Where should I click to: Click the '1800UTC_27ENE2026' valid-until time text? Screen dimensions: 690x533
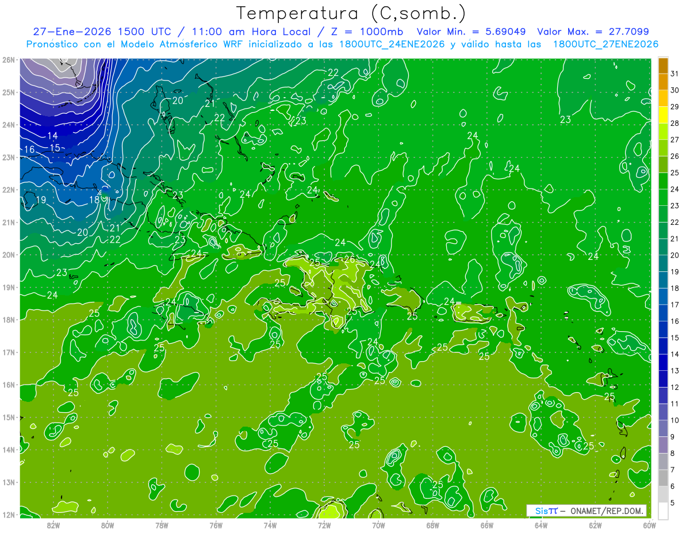pyautogui.click(x=605, y=44)
